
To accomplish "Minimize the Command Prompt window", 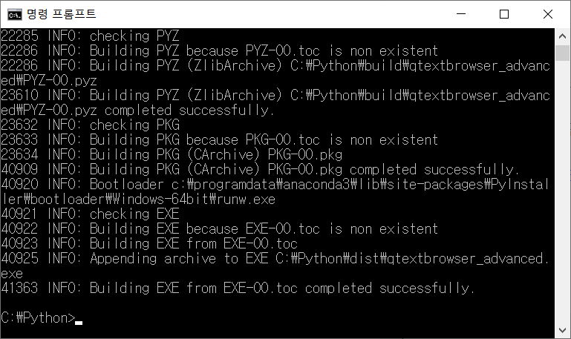I will click(x=461, y=14).
